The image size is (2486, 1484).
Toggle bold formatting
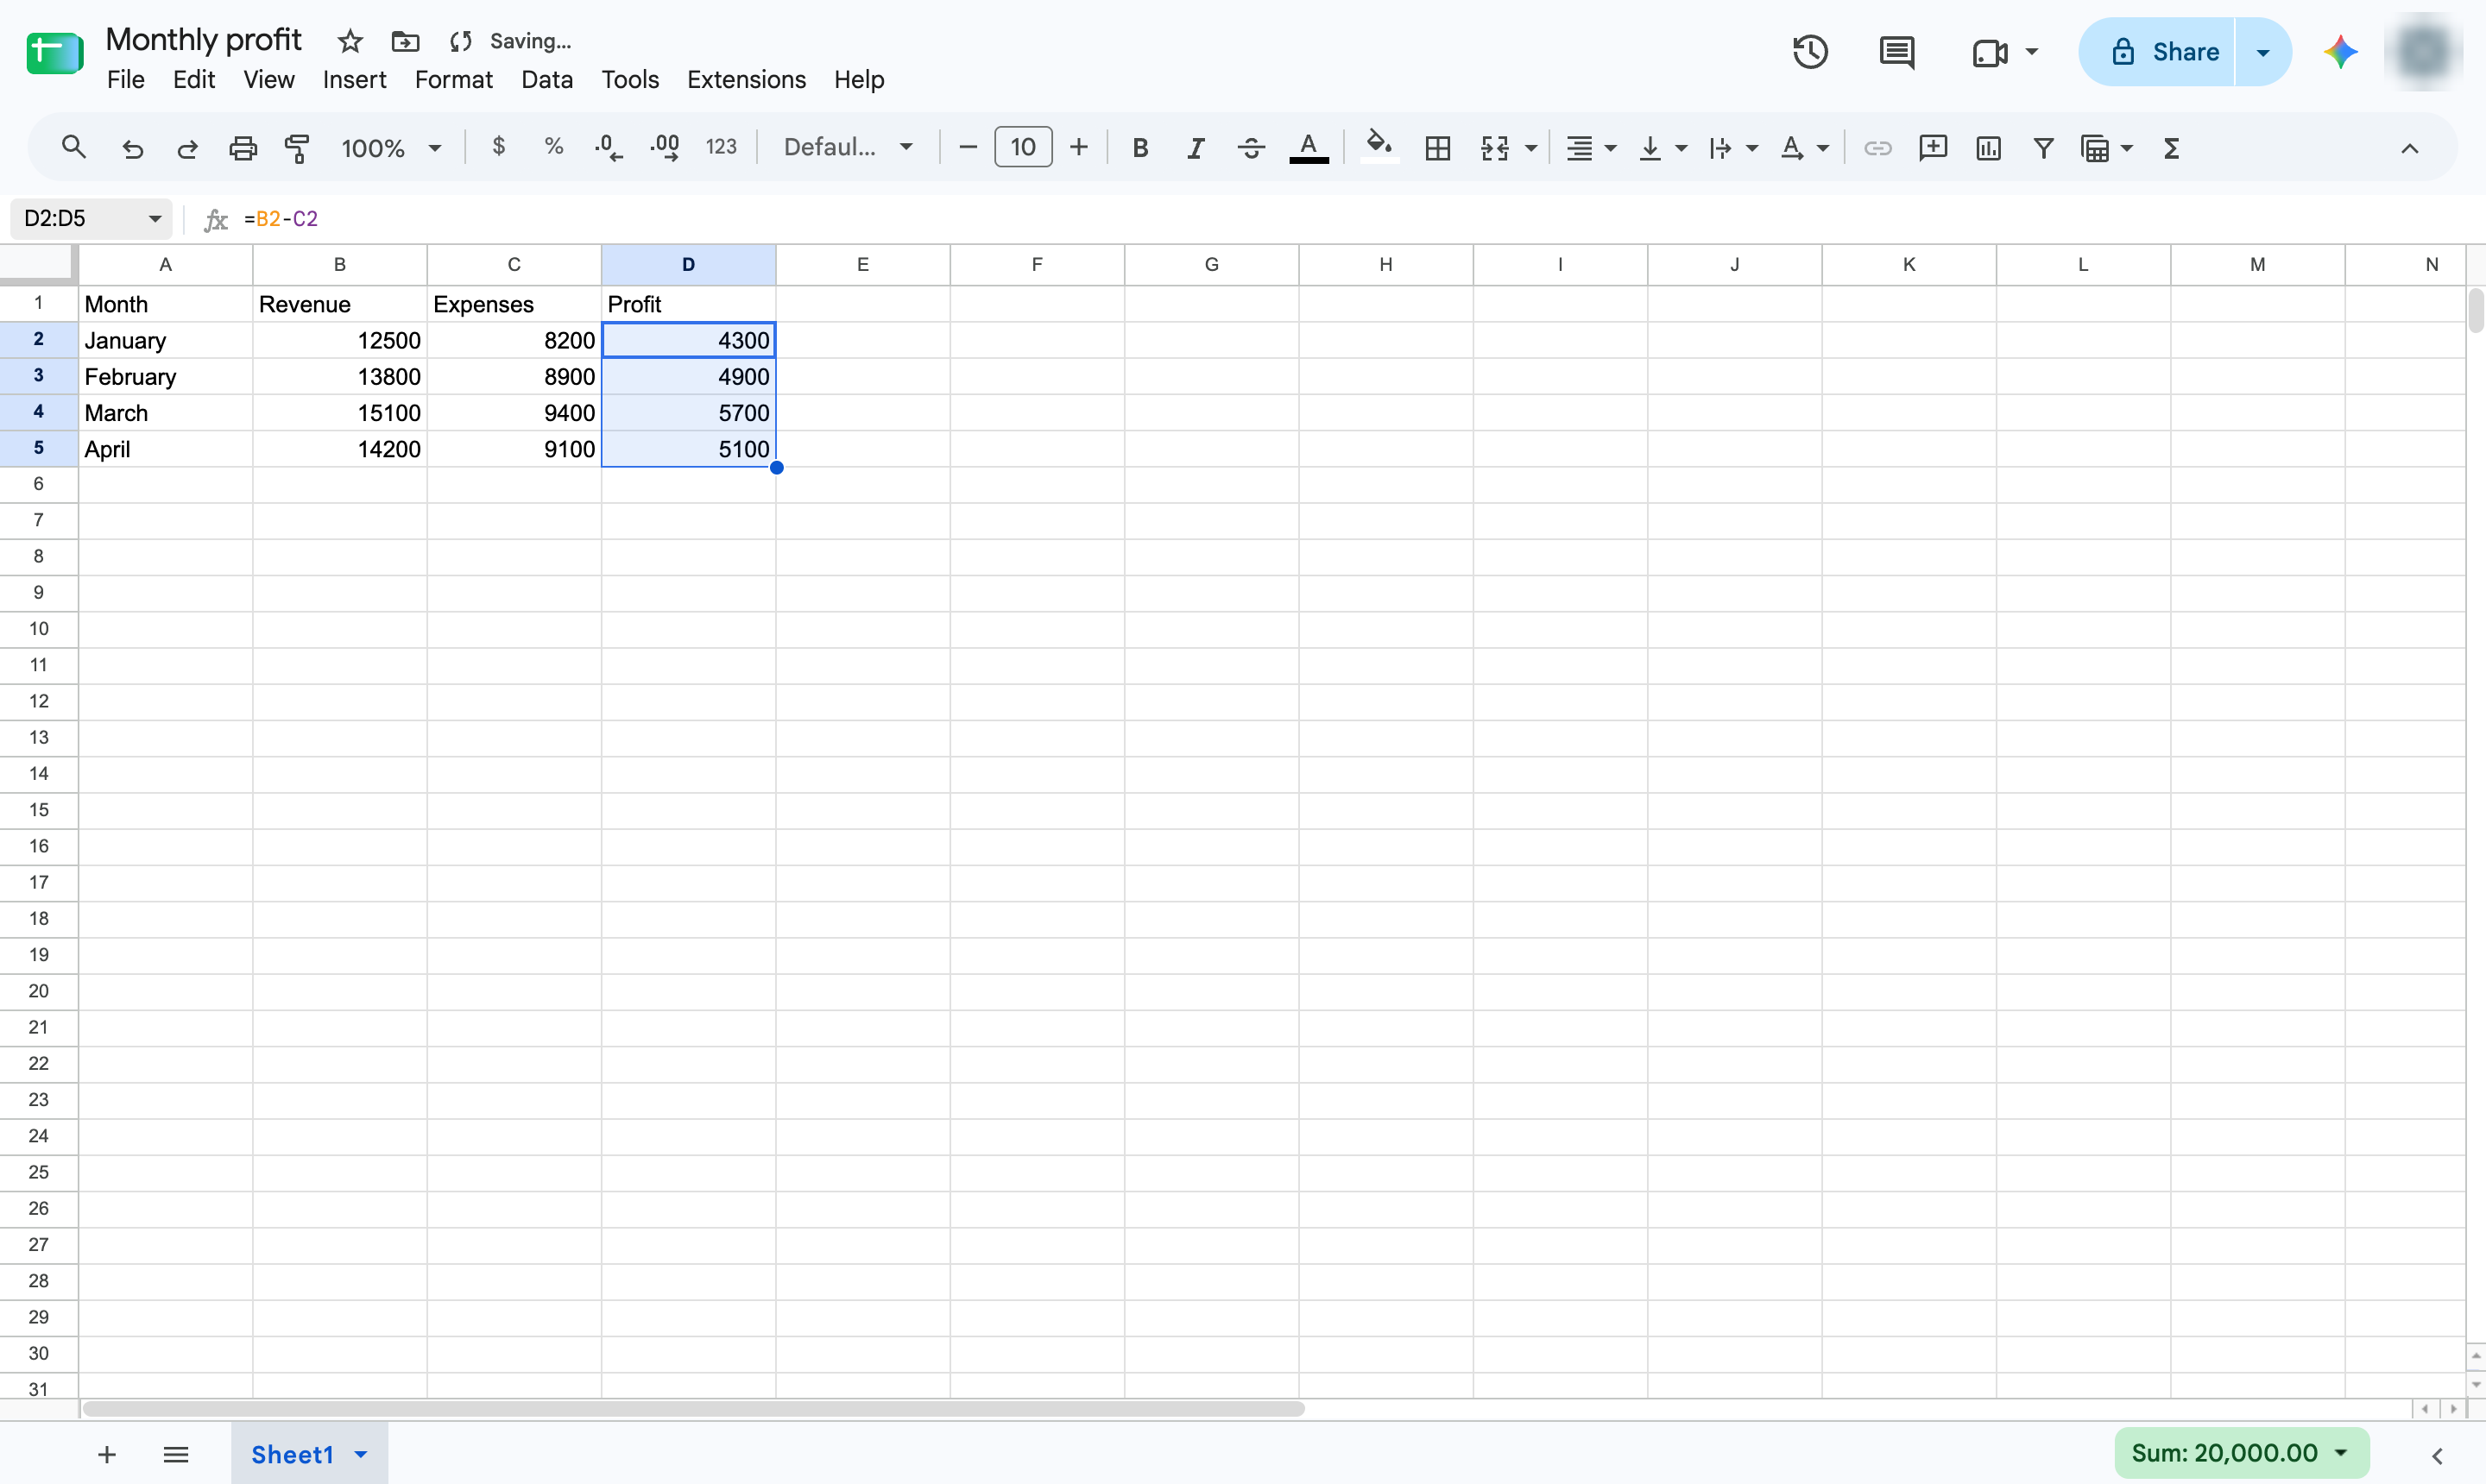[x=1139, y=148]
